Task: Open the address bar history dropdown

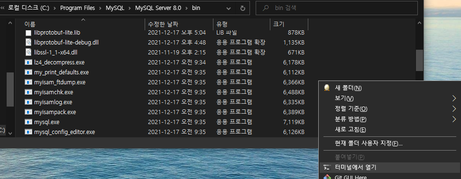Action: tap(229, 8)
